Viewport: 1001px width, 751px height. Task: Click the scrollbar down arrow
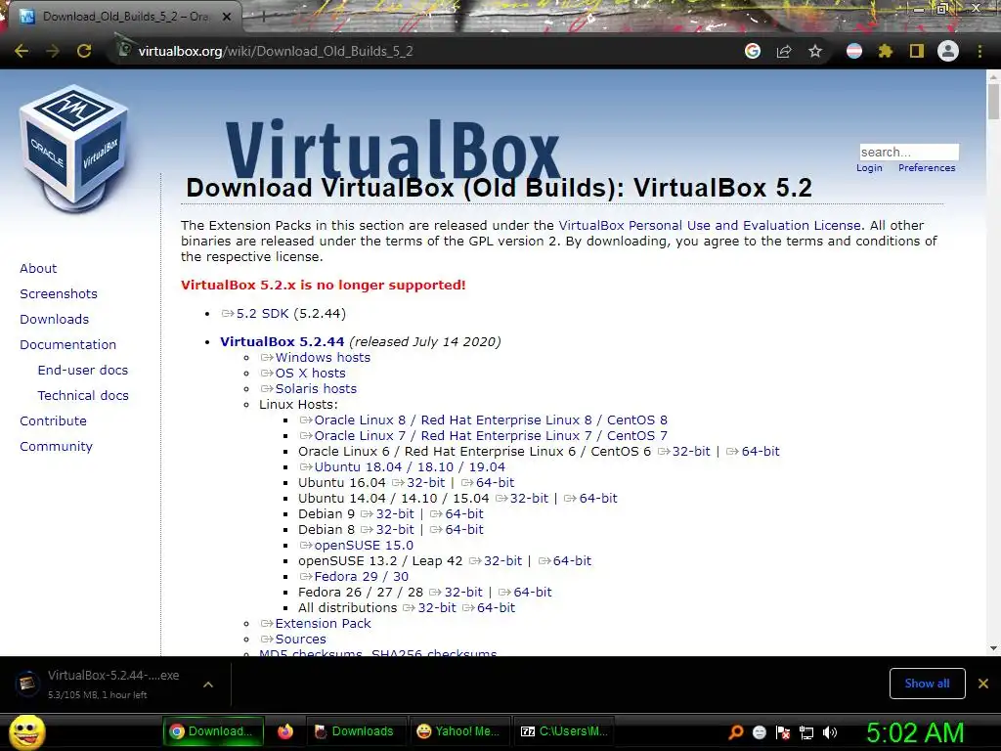tap(993, 648)
